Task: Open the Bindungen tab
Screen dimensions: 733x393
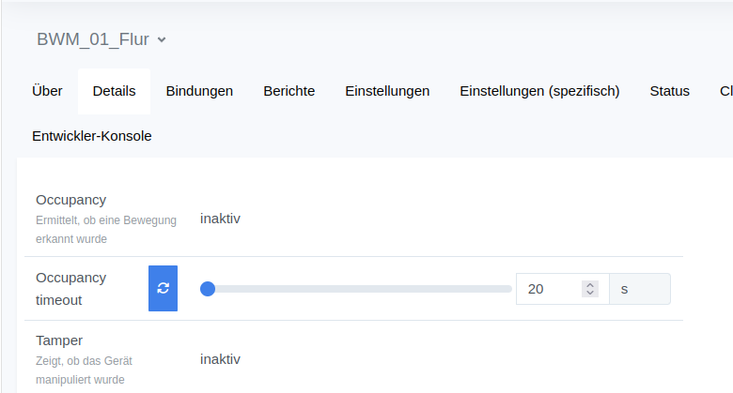Action: coord(199,91)
